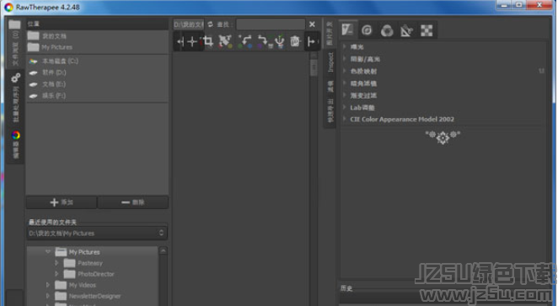Image resolution: width=558 pixels, height=306 pixels.
Task: Select PhotoDirector folder in tree
Action: pyautogui.click(x=96, y=274)
